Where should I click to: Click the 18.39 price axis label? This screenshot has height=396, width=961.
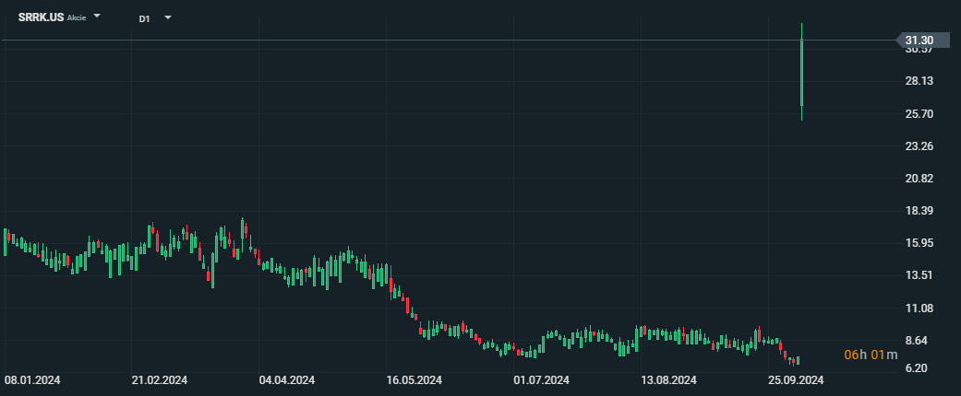919,211
